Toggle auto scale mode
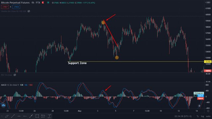Image resolution: width=212 pixels, height=119 pixels. click(208, 116)
